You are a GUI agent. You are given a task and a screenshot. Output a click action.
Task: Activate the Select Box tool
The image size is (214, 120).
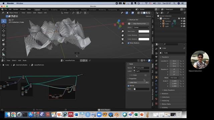pyautogui.click(x=4, y=21)
